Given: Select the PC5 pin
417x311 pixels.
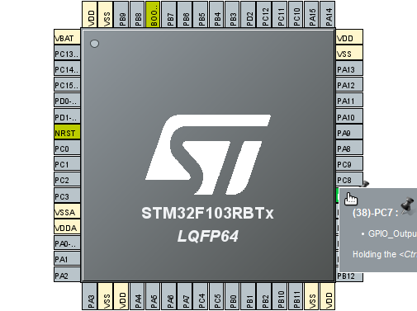Looking at the screenshot, I should click(216, 296).
